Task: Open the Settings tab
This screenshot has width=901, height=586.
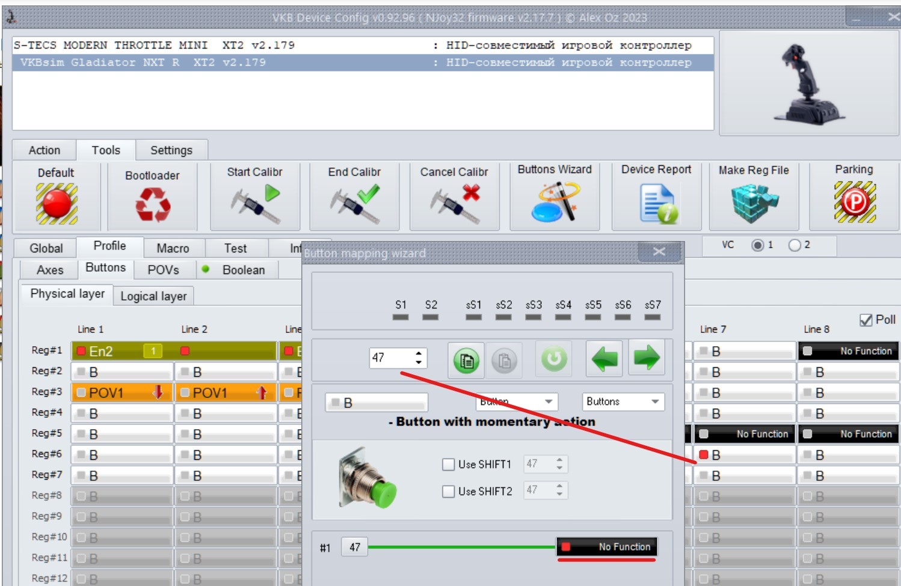Action: [171, 150]
